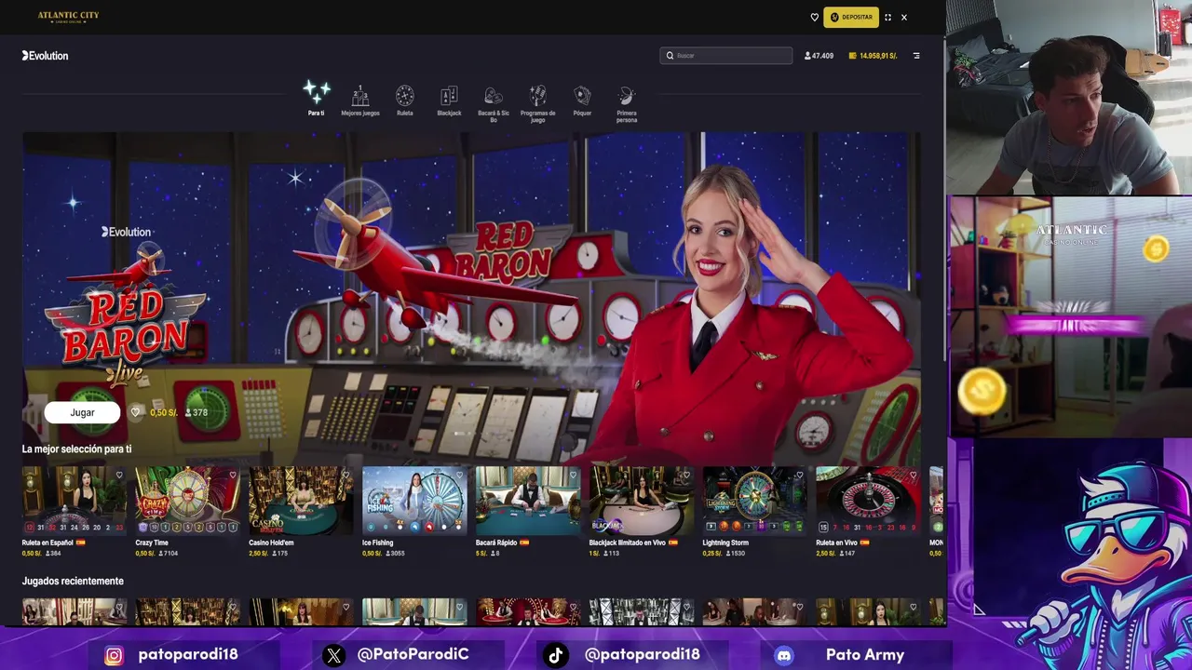The image size is (1192, 670).
Task: Favorite Crazy Time with heart icon
Action: pyautogui.click(x=233, y=475)
